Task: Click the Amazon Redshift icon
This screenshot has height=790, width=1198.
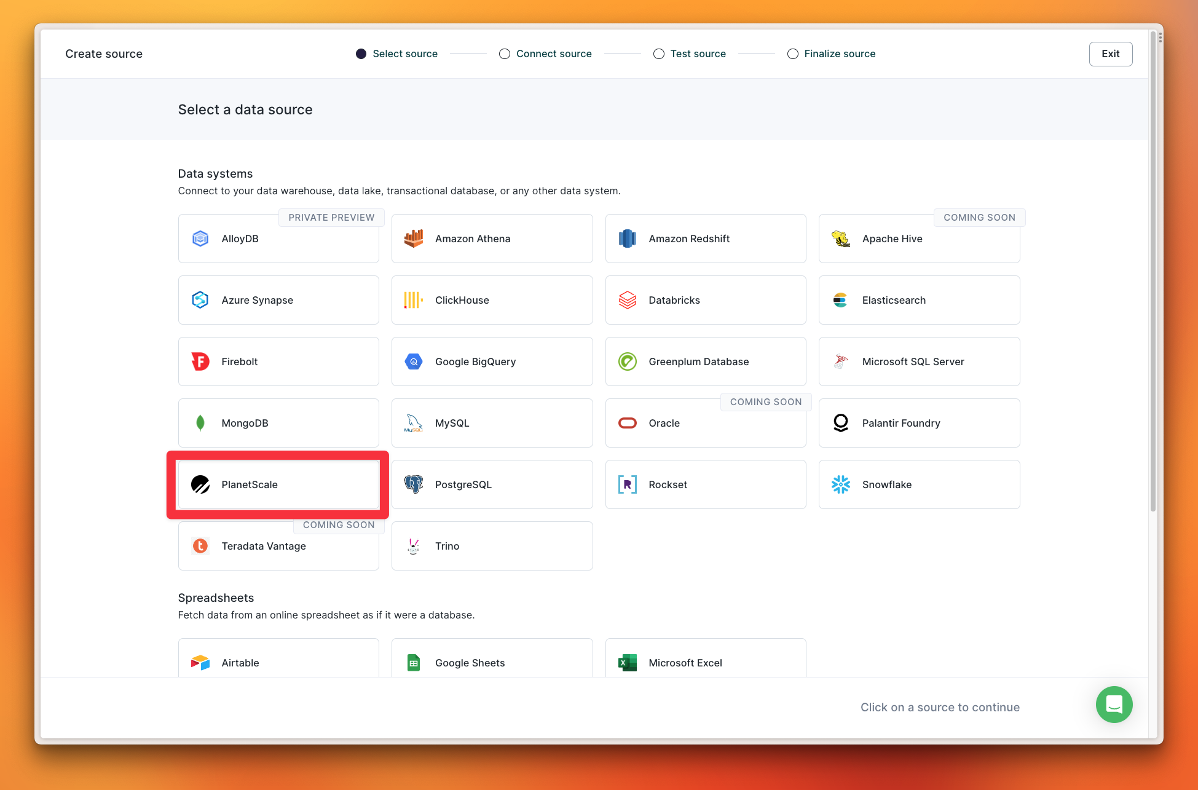Action: [x=627, y=239]
